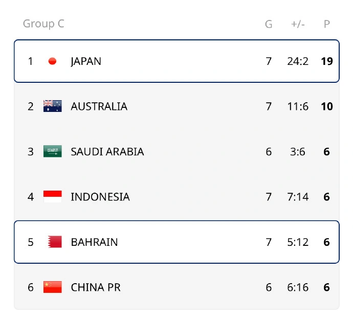This screenshot has height=322, width=353.
Task: Select Japan's 24:2 goal record
Action: point(298,61)
